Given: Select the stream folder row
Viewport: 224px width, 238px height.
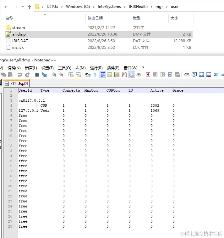Looking at the screenshot, I should pyautogui.click(x=99, y=28).
